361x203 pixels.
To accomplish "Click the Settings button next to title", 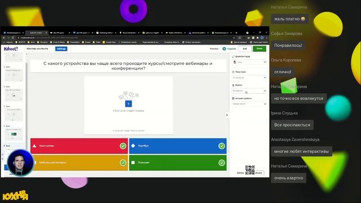I will click(x=61, y=49).
